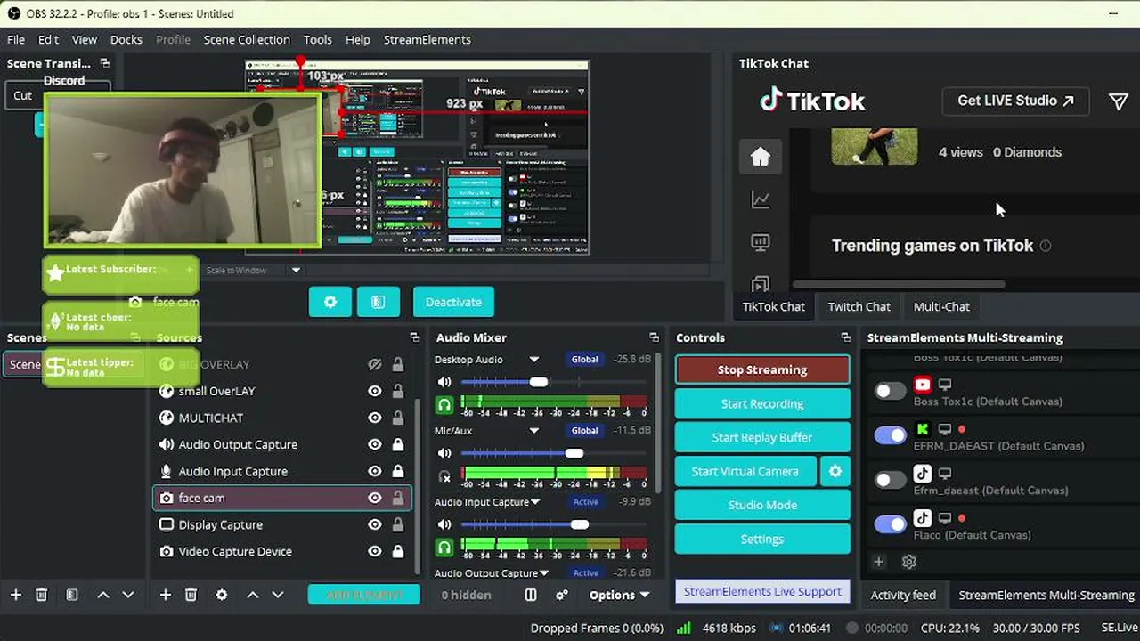Move the selected source up

[253, 595]
